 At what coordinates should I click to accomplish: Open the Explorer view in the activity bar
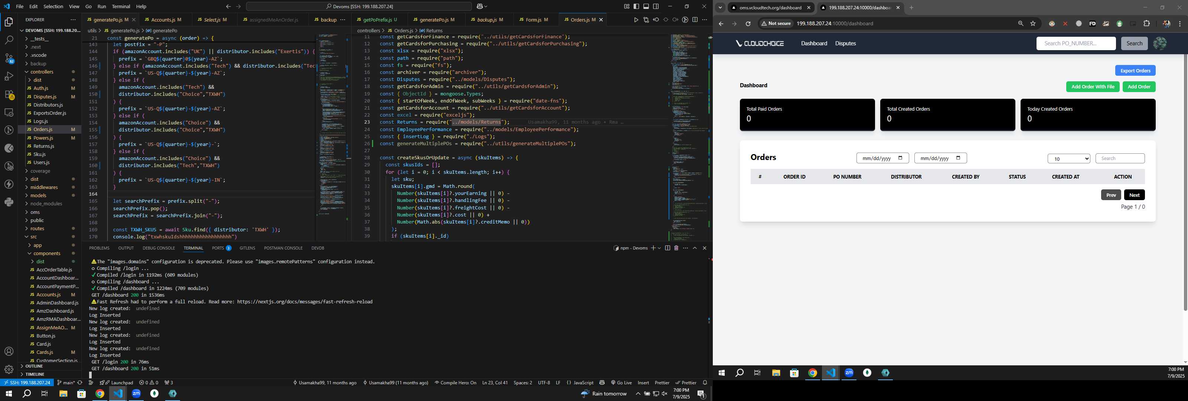[9, 22]
